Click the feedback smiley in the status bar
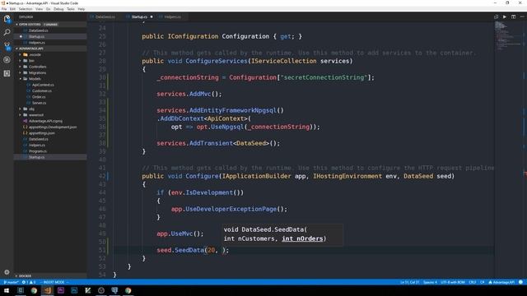The image size is (527, 296). pos(520,282)
